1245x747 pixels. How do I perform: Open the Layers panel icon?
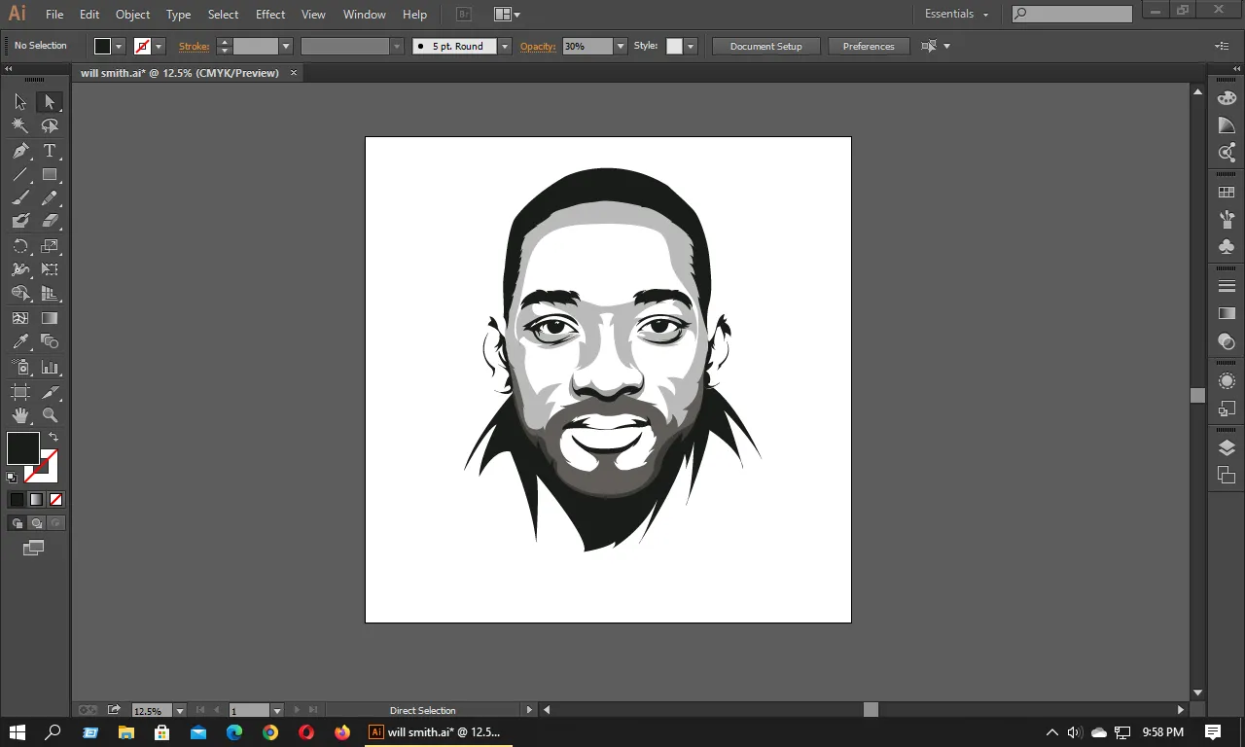click(1227, 447)
